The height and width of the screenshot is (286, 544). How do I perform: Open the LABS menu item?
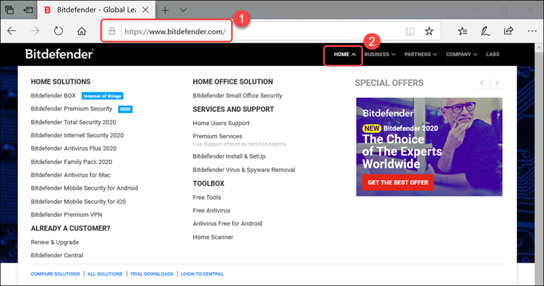[493, 54]
